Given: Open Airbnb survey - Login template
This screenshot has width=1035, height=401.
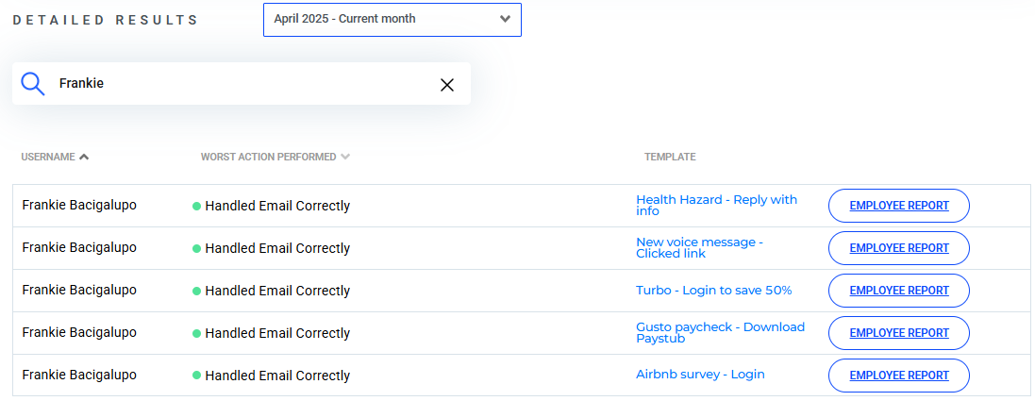Looking at the screenshot, I should (x=700, y=375).
